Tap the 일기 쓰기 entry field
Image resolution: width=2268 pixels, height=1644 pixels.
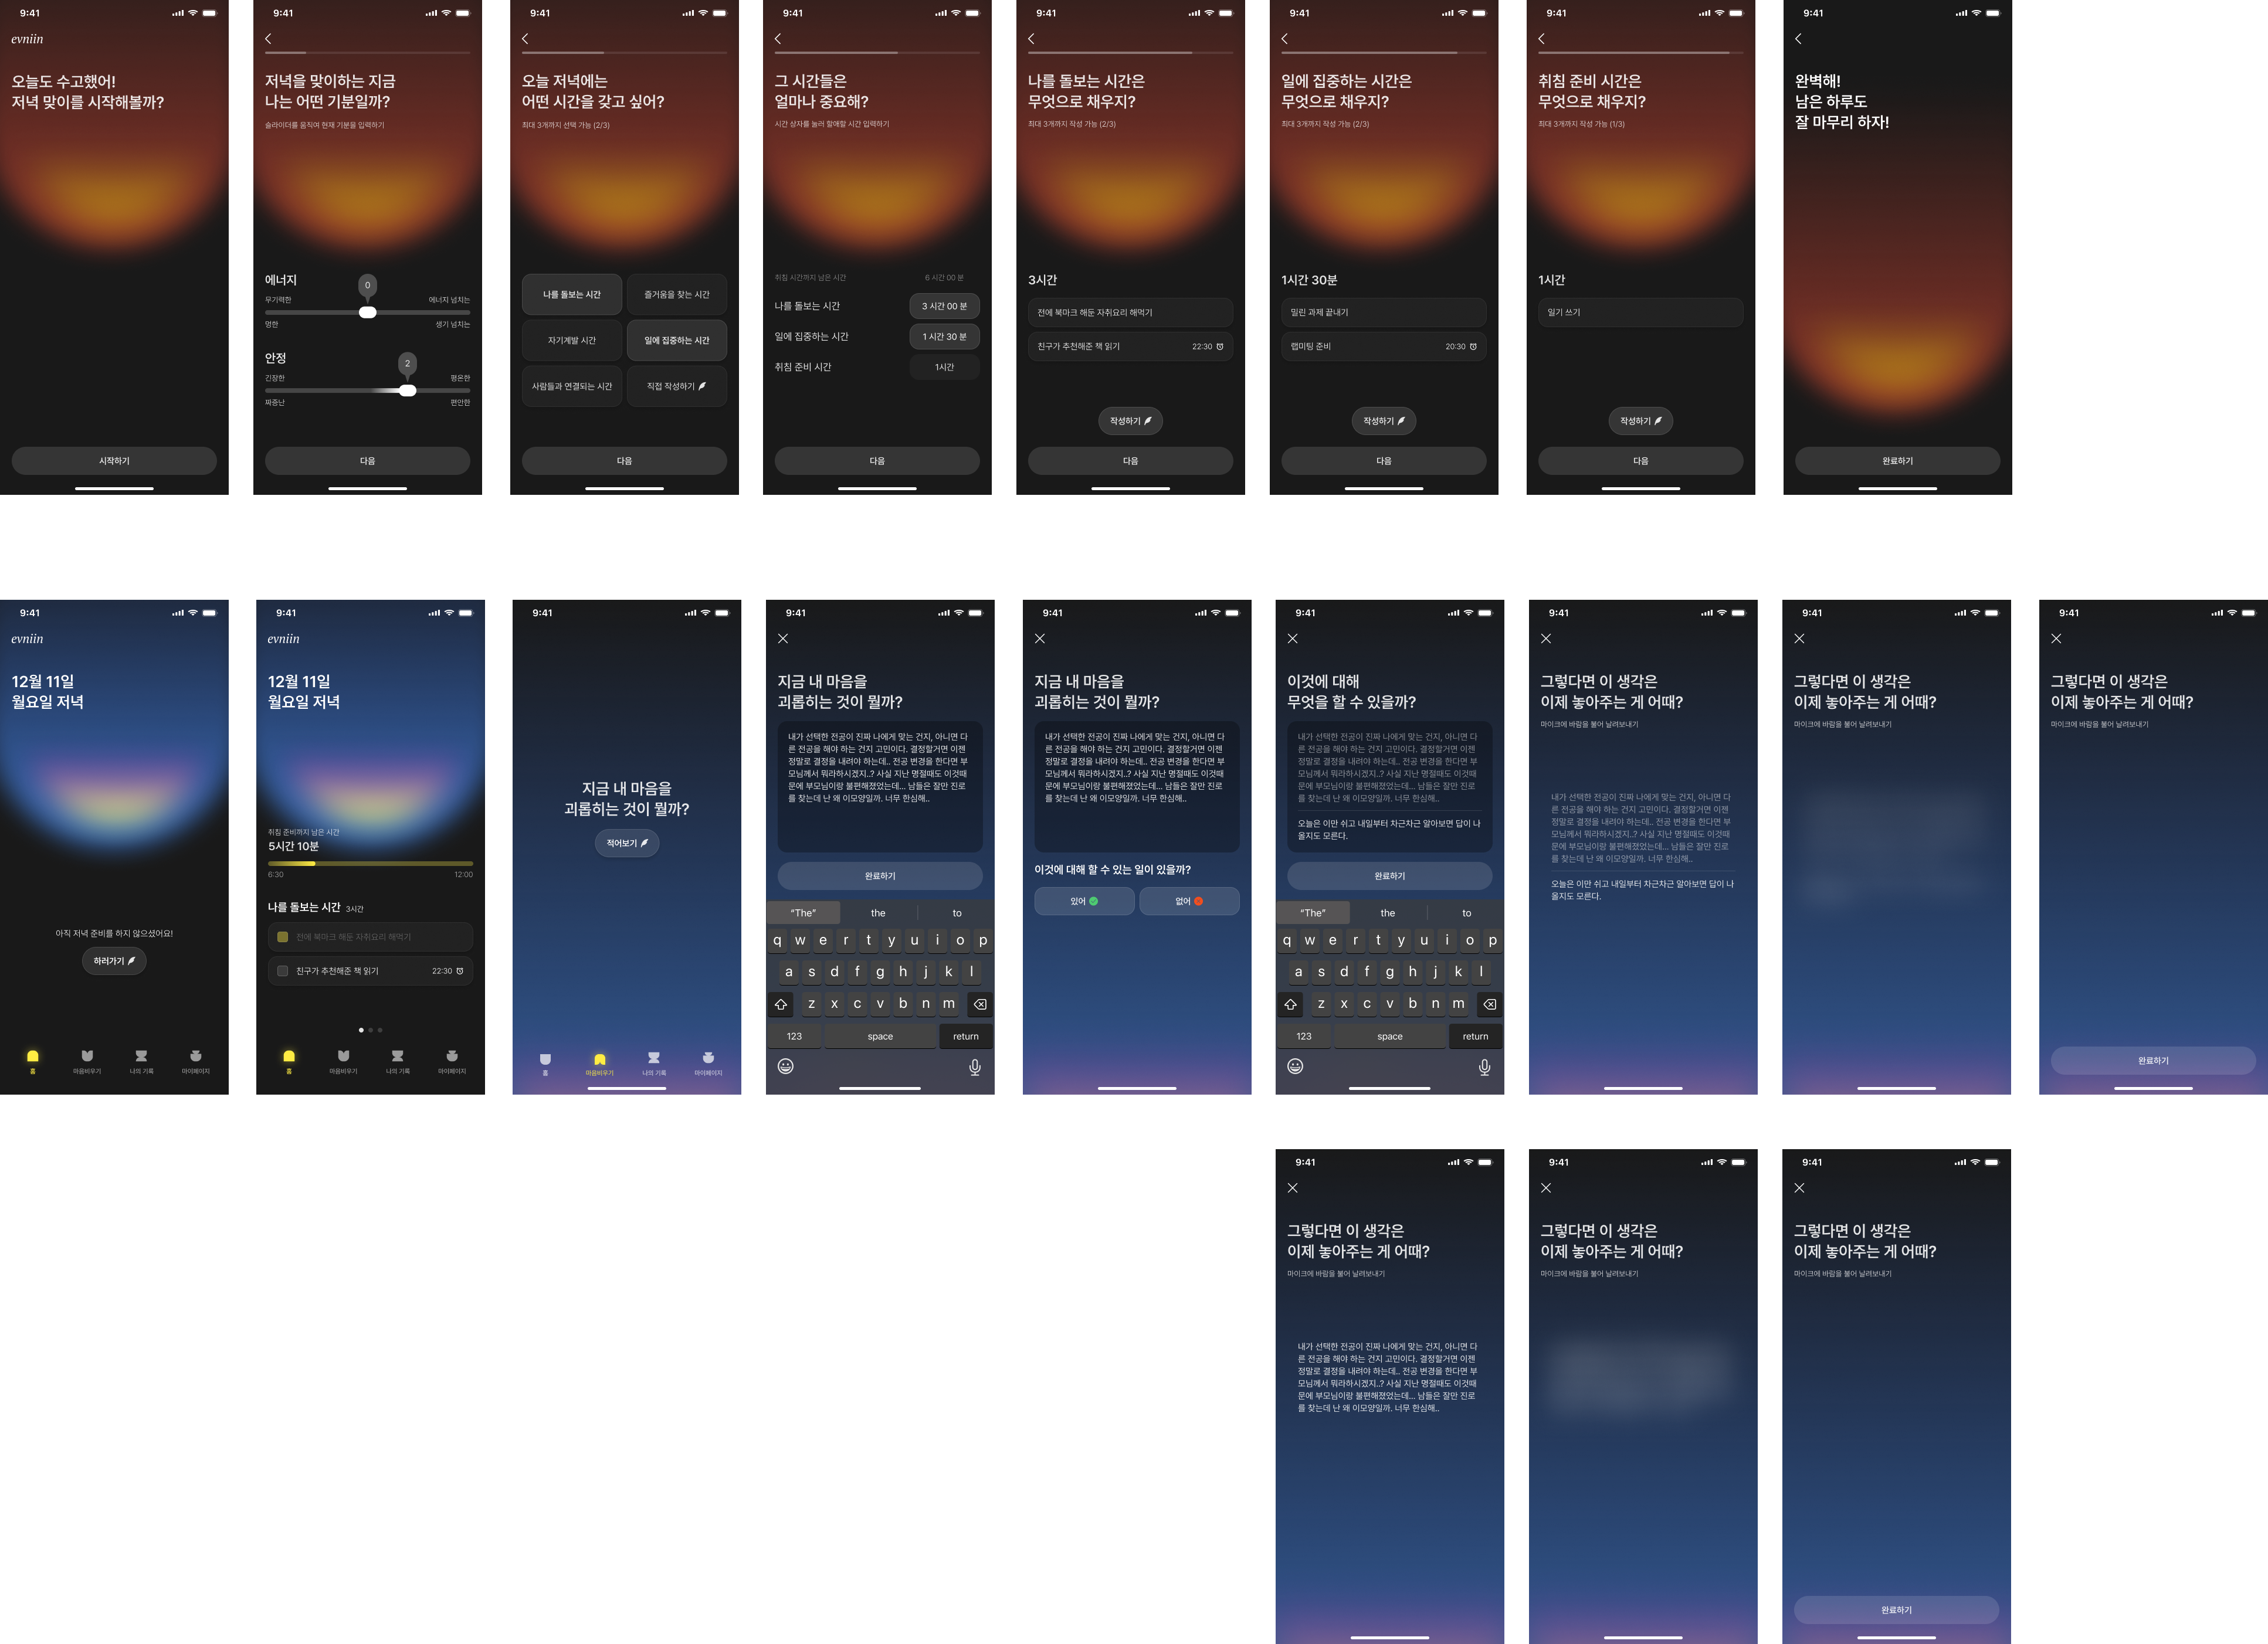[x=1640, y=313]
